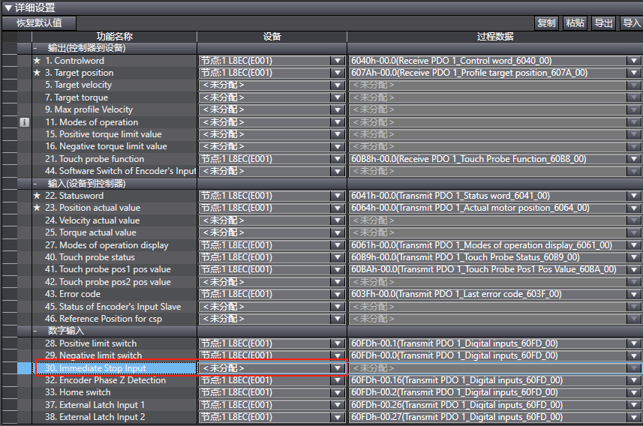The width and height of the screenshot is (643, 426).
Task: Click the star beside Position actual value
Action: point(37,208)
